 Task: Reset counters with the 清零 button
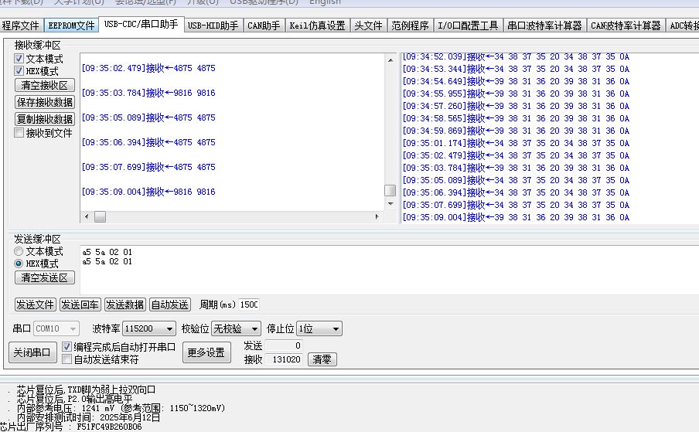tap(322, 359)
